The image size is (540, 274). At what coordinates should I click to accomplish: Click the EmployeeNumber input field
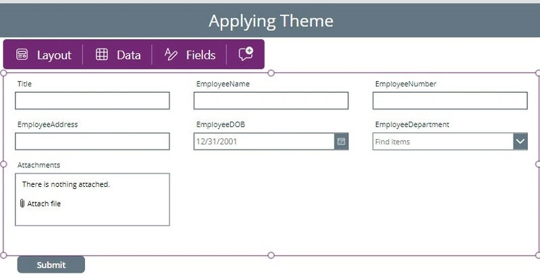click(x=450, y=101)
